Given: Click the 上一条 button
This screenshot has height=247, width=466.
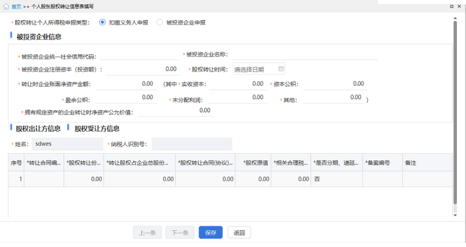Looking at the screenshot, I should [x=147, y=233].
